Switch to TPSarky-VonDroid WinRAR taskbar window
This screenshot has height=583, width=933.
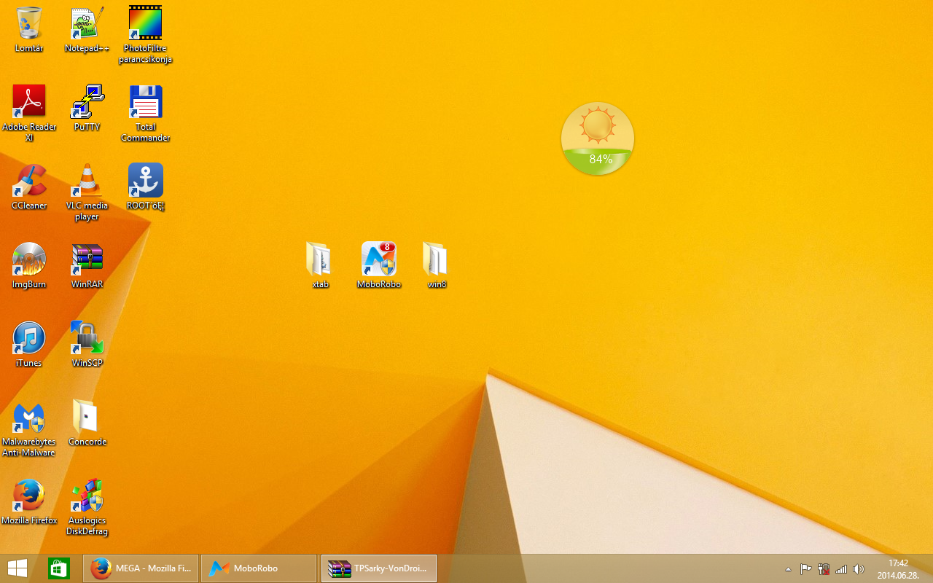pos(378,568)
